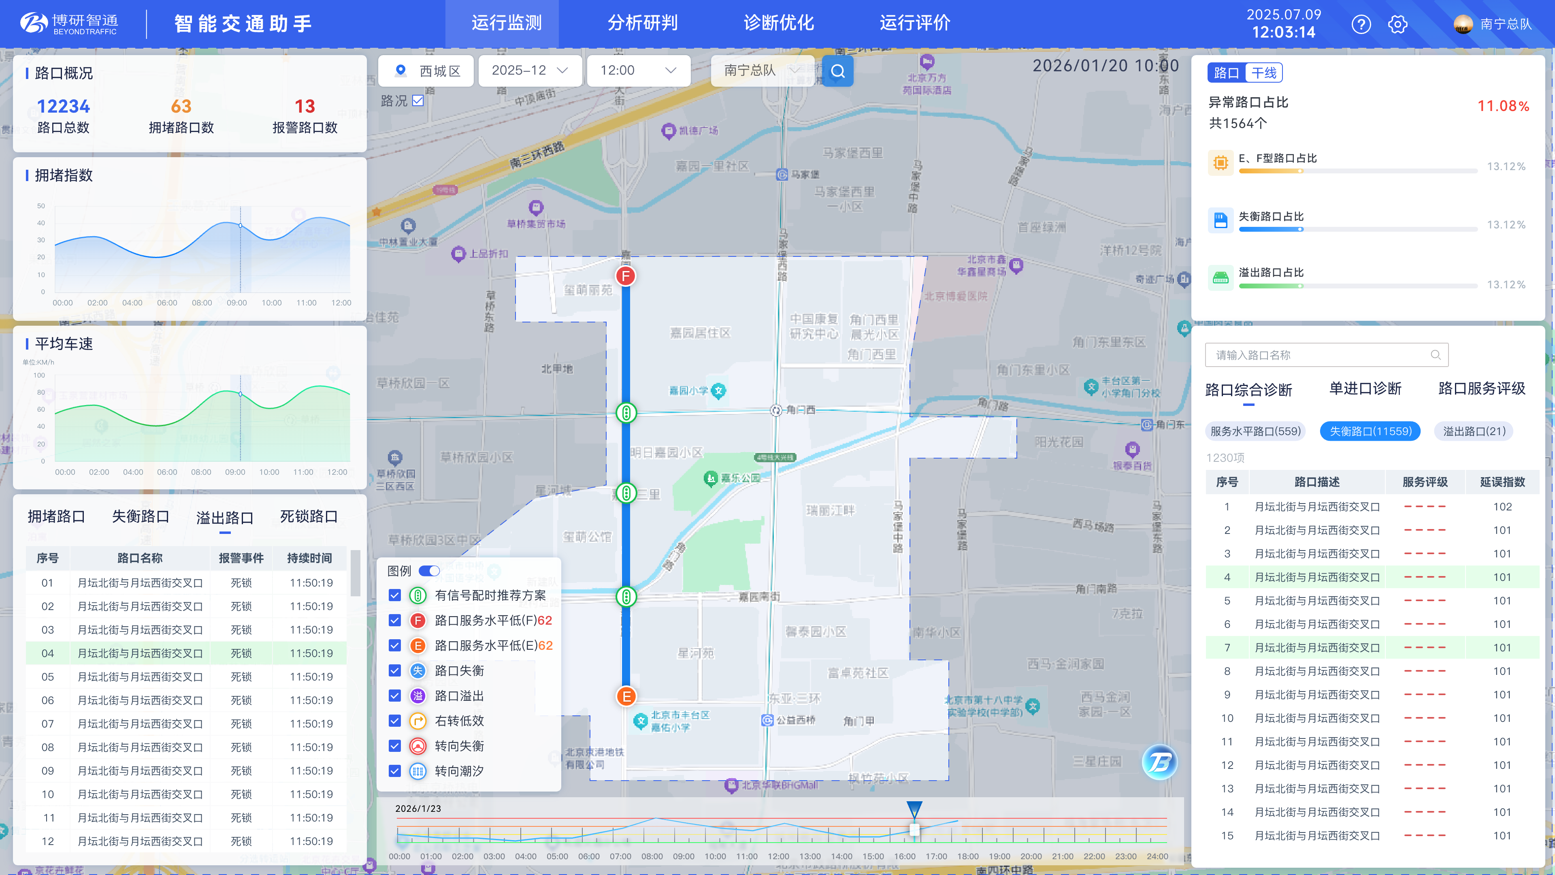The image size is (1555, 875).
Task: Click the left alarm table scrollbar
Action: click(x=355, y=574)
